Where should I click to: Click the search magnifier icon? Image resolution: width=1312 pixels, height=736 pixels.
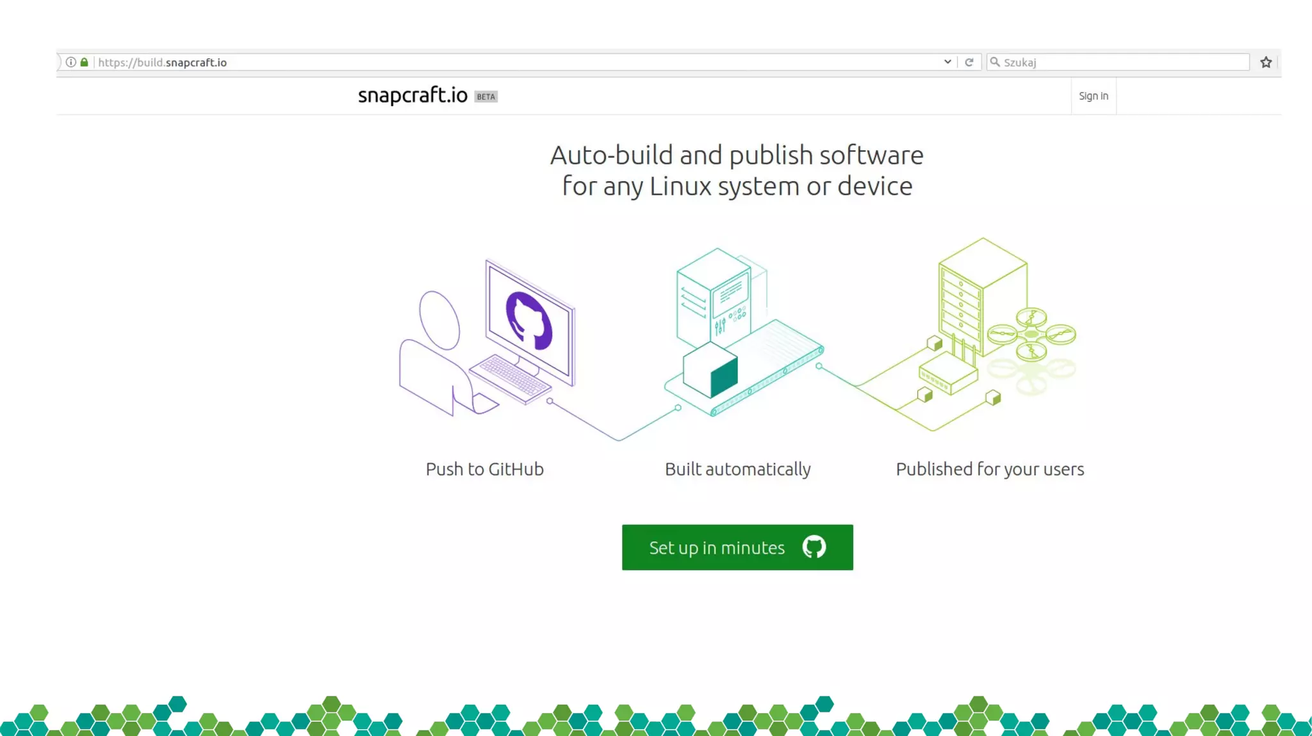click(995, 62)
